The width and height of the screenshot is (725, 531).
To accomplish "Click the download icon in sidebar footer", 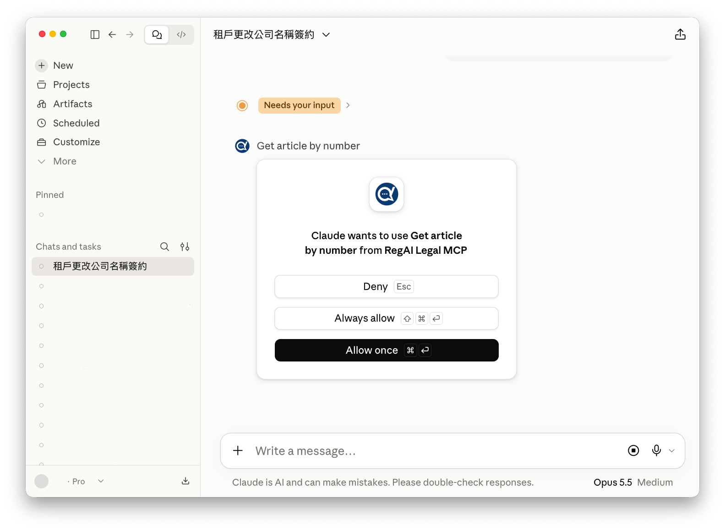I will (185, 481).
